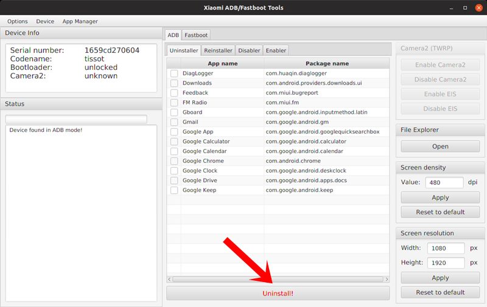
Task: Focus the Height resolution field
Action: (x=446, y=263)
